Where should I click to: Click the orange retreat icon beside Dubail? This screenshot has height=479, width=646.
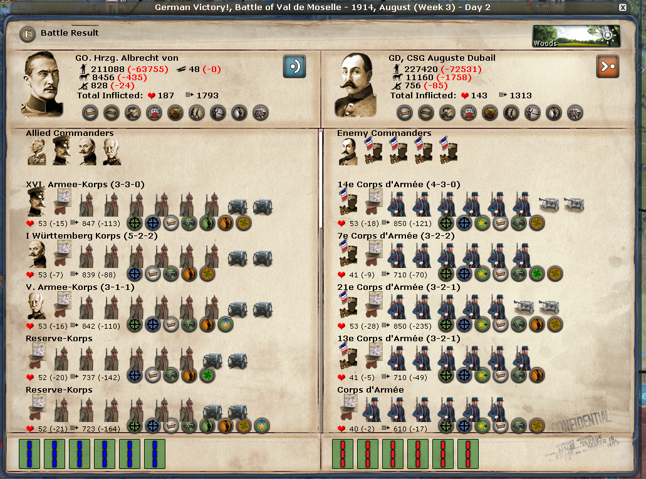[x=607, y=66]
